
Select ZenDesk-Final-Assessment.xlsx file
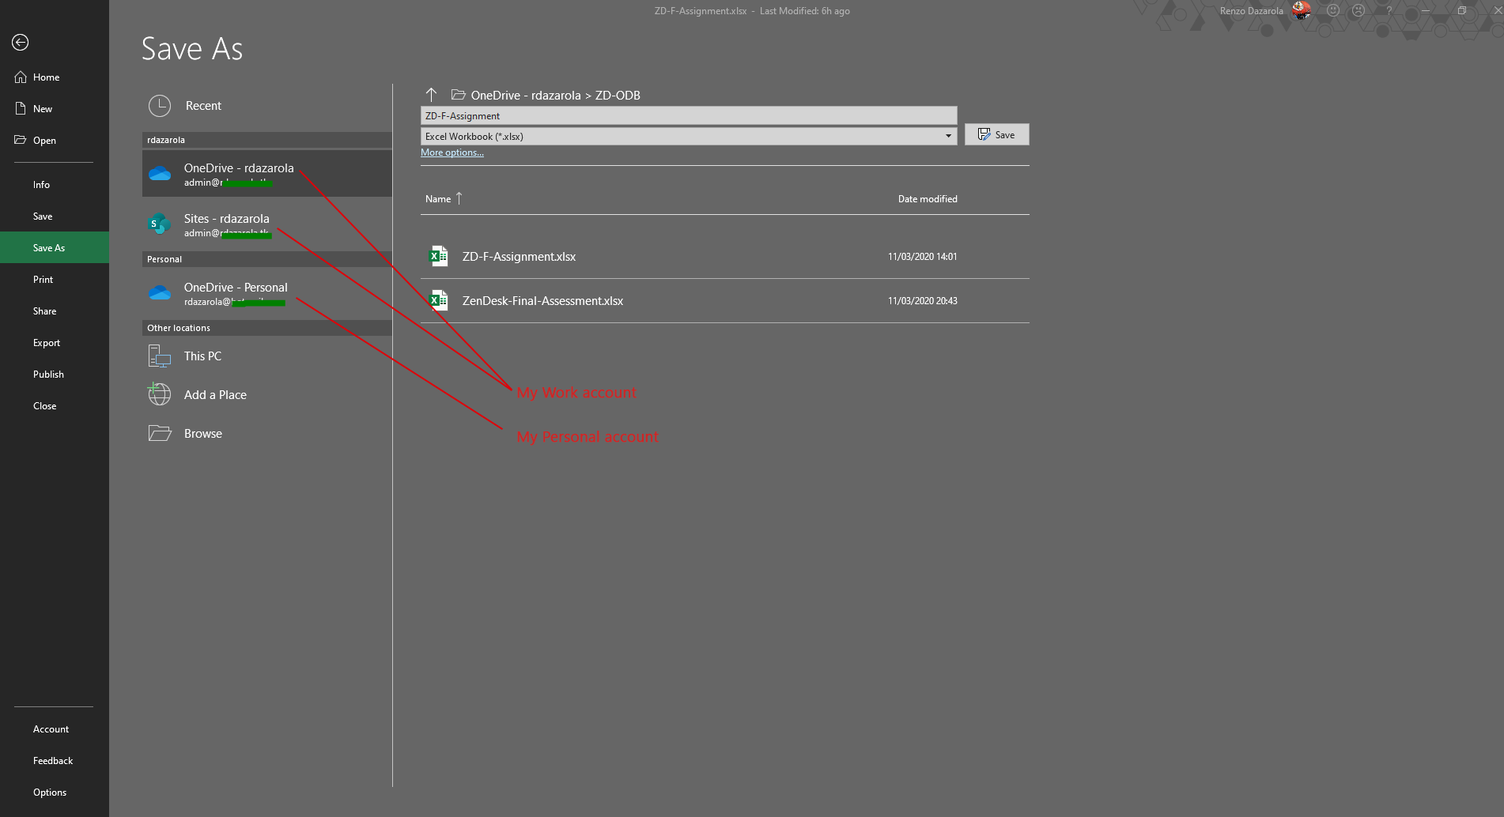[725, 301]
